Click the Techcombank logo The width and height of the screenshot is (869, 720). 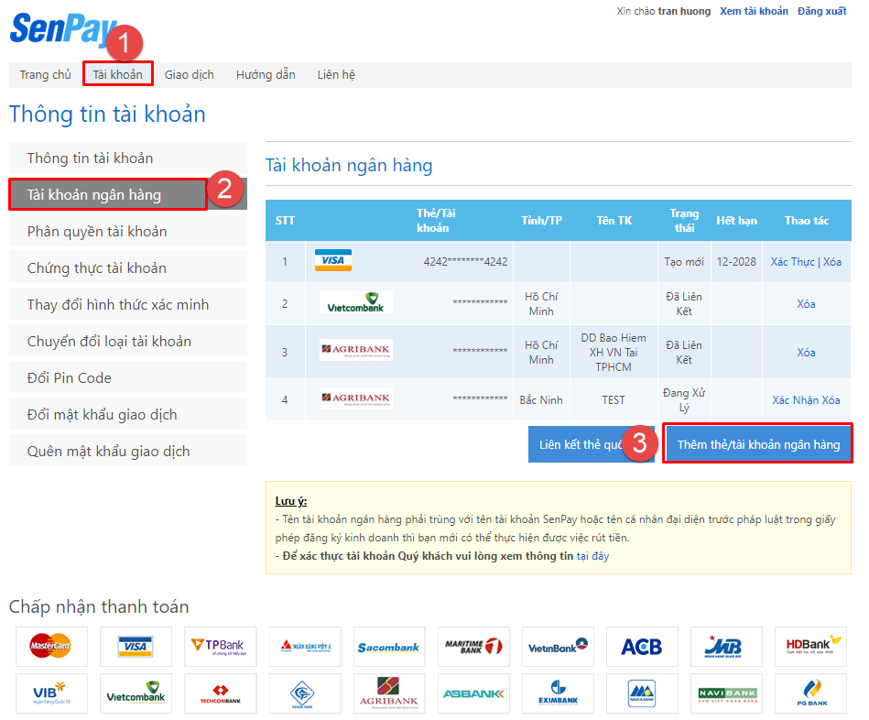point(220,693)
